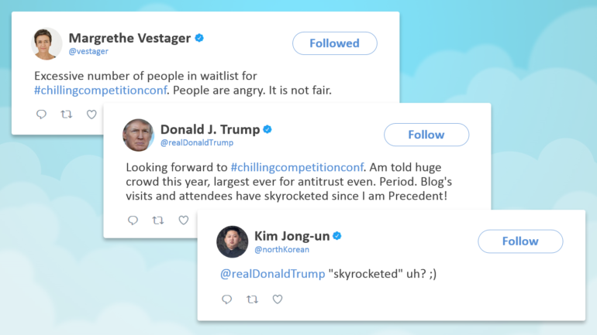Retweet Margrethe Vestager's tweet

point(67,114)
